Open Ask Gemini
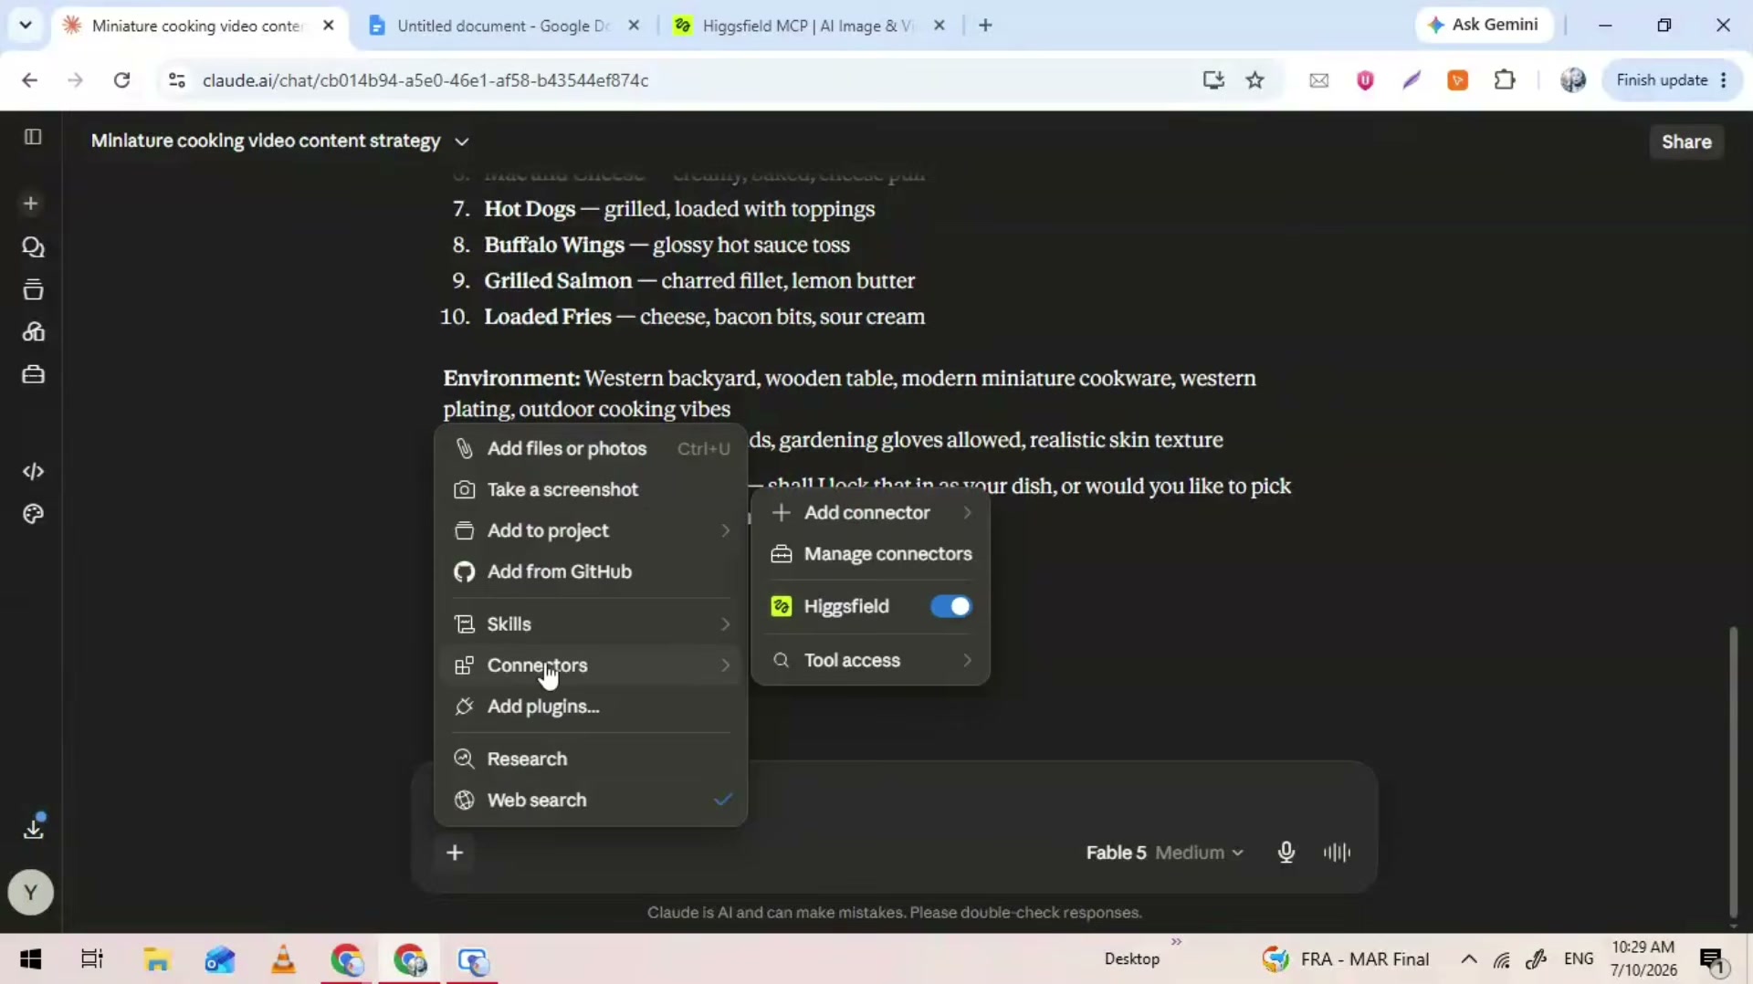Image resolution: width=1753 pixels, height=984 pixels. point(1483,25)
